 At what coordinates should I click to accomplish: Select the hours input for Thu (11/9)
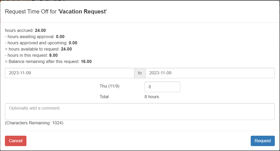pos(162,87)
